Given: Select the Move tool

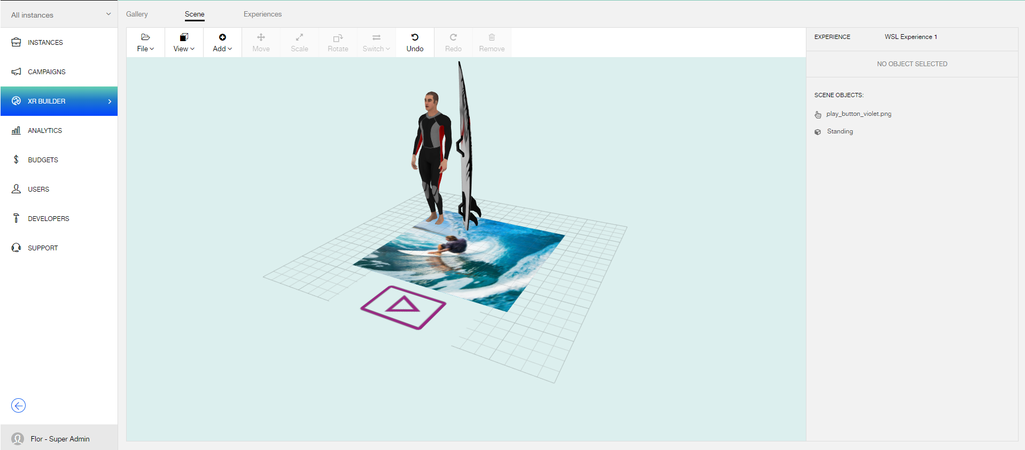Looking at the screenshot, I should coord(261,42).
